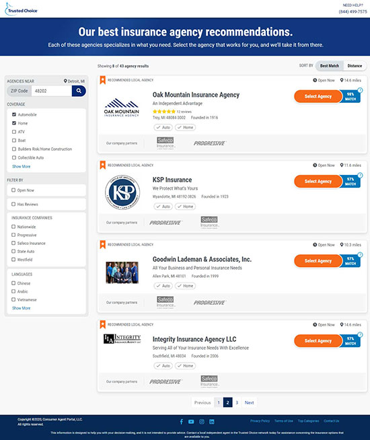370x440 pixels.
Task: Click Progressive logo in KSP Insurance partners
Action: (x=165, y=223)
